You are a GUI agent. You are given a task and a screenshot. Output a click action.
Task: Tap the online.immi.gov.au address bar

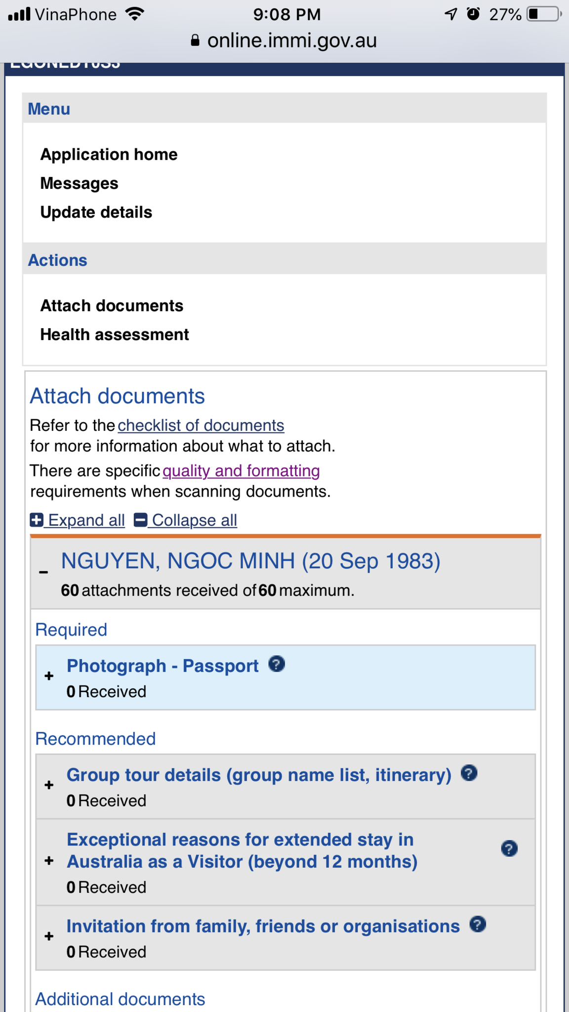[284, 41]
